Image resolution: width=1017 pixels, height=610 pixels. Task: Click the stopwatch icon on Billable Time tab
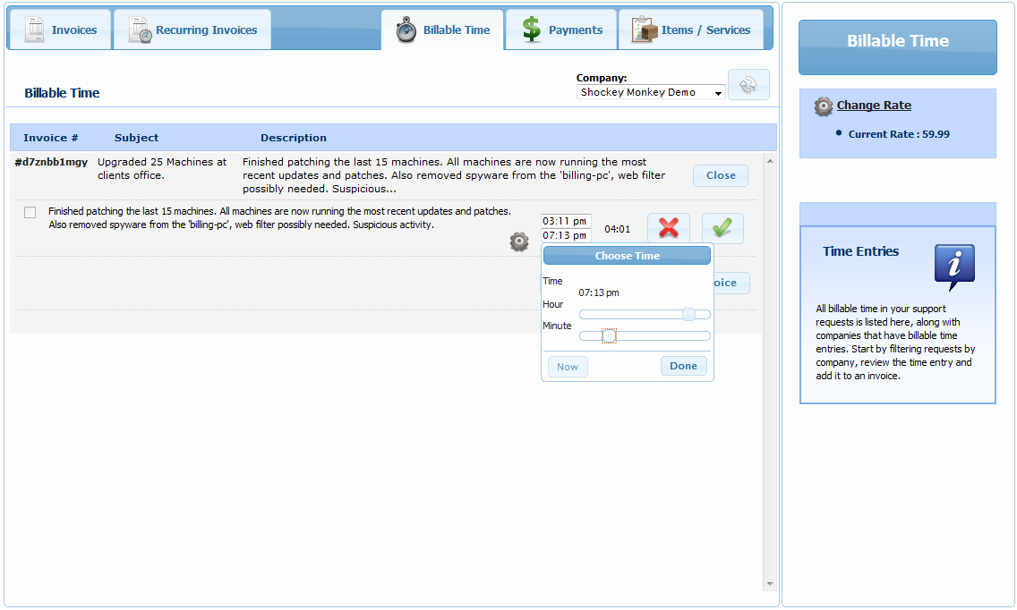[406, 30]
